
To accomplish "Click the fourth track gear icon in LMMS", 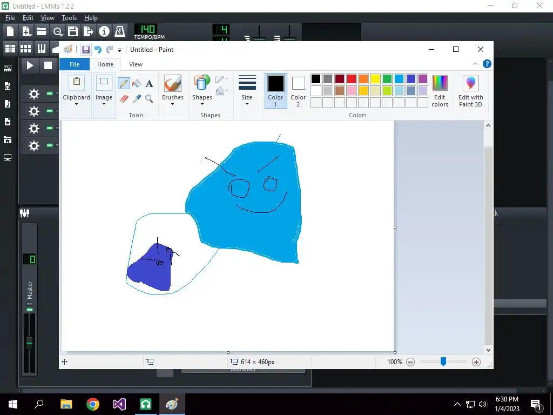I will click(x=34, y=146).
